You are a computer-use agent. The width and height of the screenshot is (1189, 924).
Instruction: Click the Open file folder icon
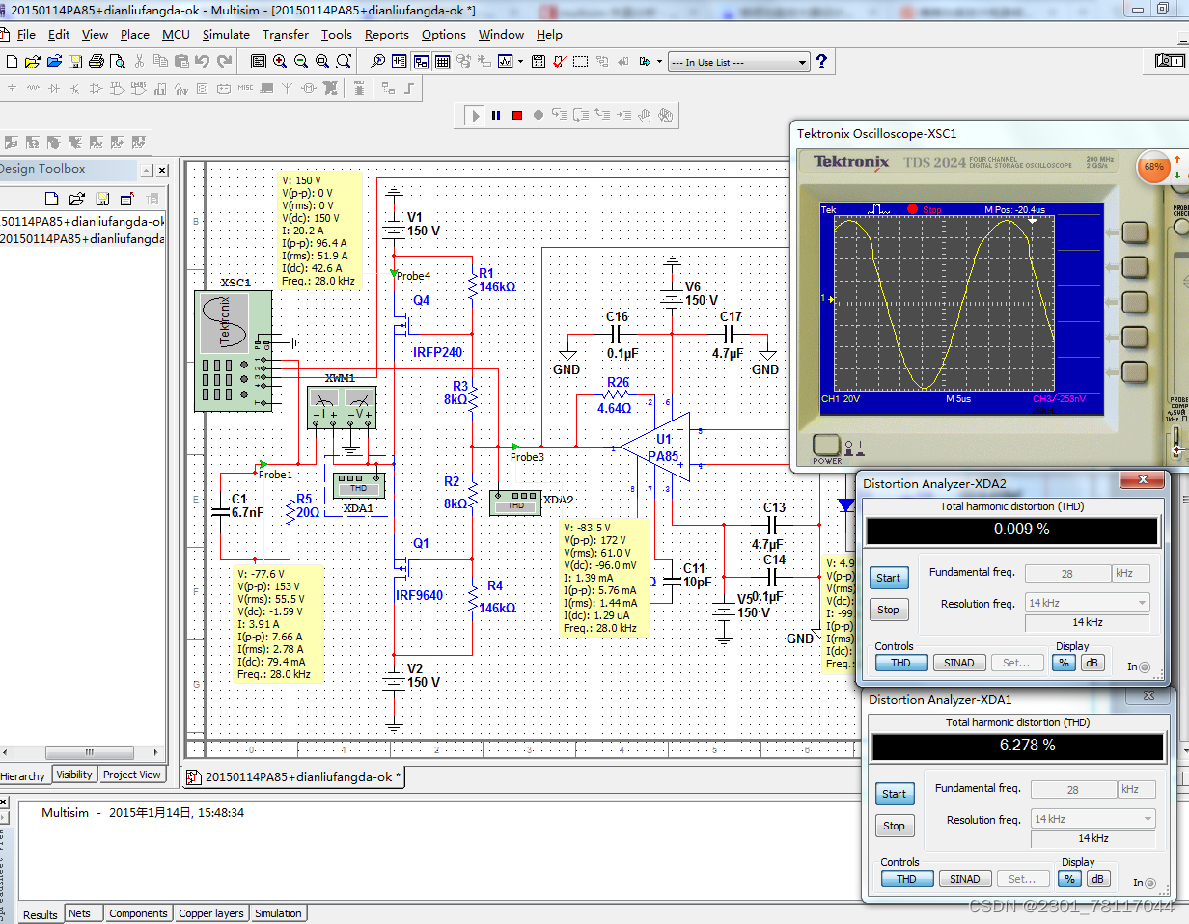point(32,61)
